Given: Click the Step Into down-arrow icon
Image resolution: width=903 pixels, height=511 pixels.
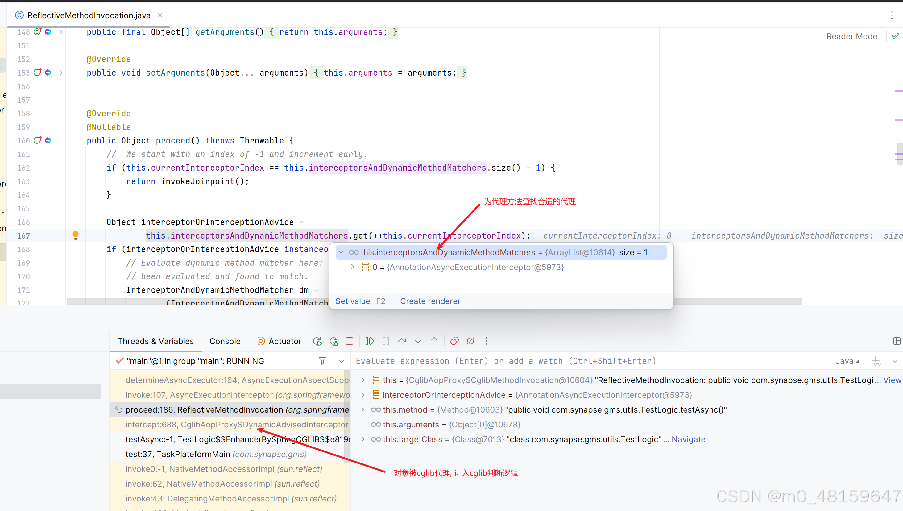Looking at the screenshot, I should (x=418, y=341).
